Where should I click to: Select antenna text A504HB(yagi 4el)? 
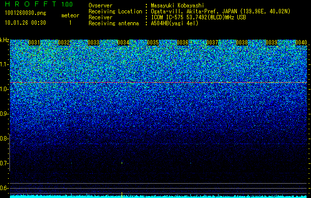[175, 23]
